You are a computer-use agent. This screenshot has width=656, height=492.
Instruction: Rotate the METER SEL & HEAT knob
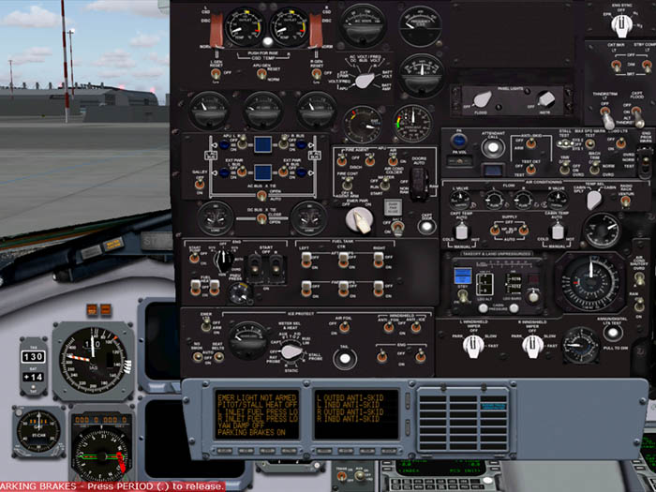(x=291, y=351)
